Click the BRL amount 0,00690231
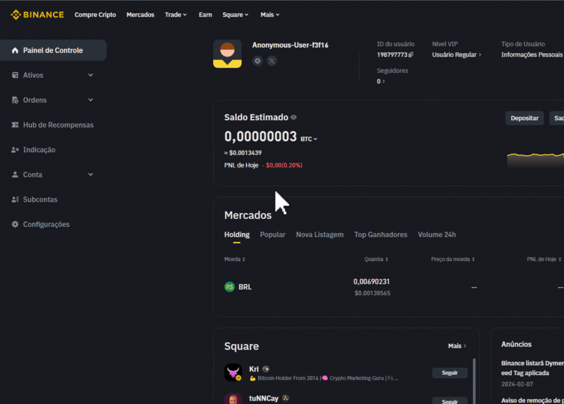This screenshot has height=404, width=564. [372, 282]
